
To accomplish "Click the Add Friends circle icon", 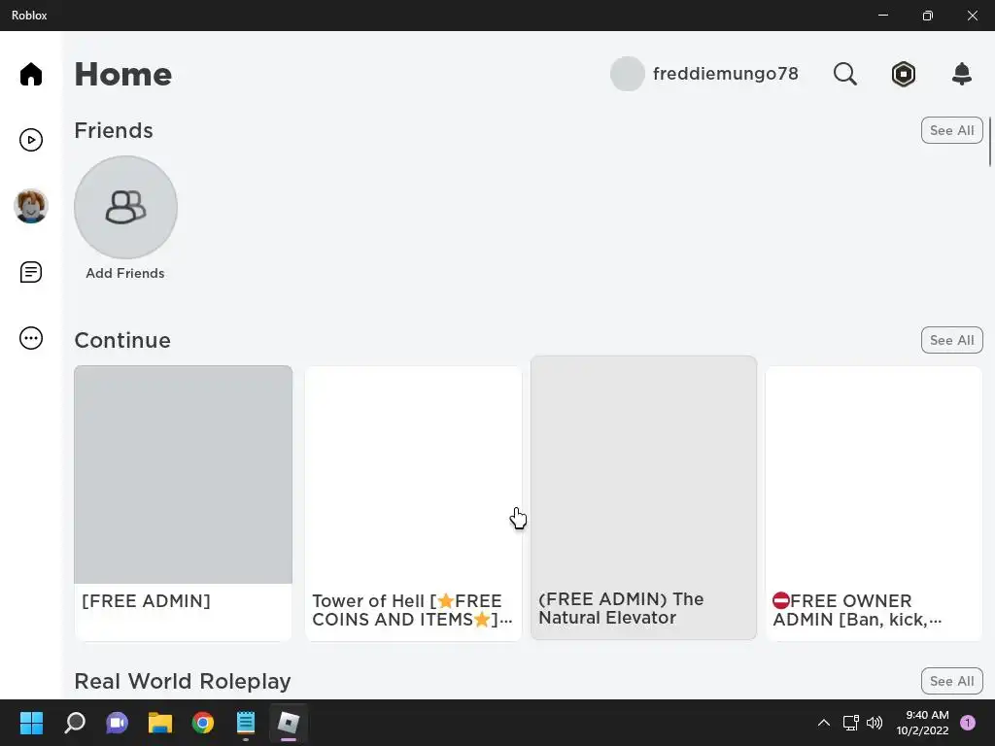I will pyautogui.click(x=125, y=208).
